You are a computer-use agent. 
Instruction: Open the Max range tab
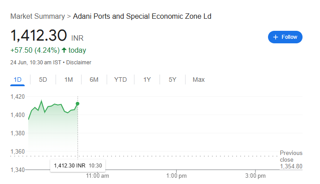pyautogui.click(x=199, y=79)
